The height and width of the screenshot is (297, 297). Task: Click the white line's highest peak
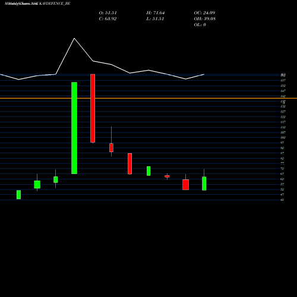[74, 39]
